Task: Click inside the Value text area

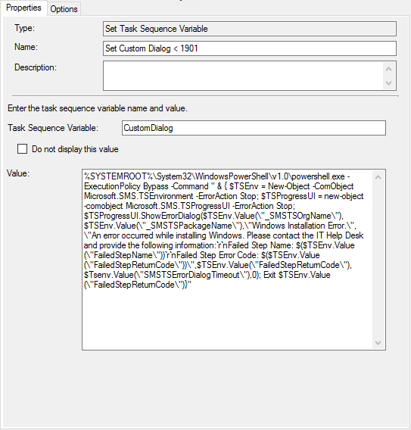Action: (x=228, y=260)
